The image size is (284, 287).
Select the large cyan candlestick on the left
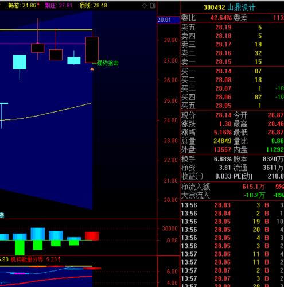pyautogui.click(x=20, y=62)
